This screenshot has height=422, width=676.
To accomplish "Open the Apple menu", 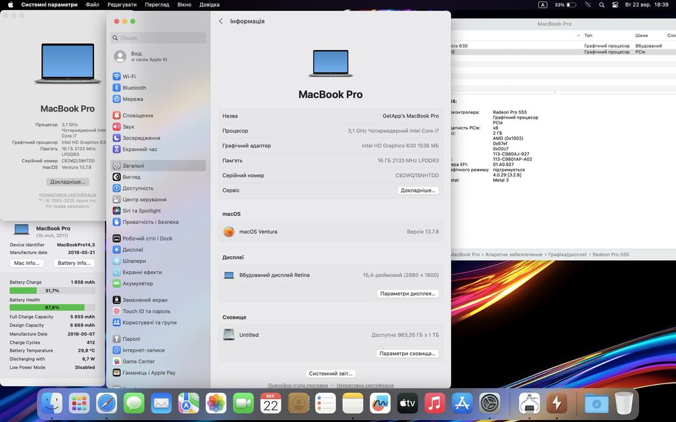I will [x=11, y=5].
